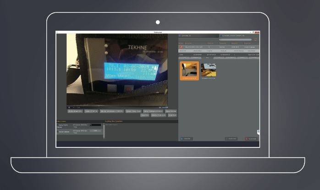Open the second photo thumbnail showing a hand
320x190 pixels.
(209, 71)
